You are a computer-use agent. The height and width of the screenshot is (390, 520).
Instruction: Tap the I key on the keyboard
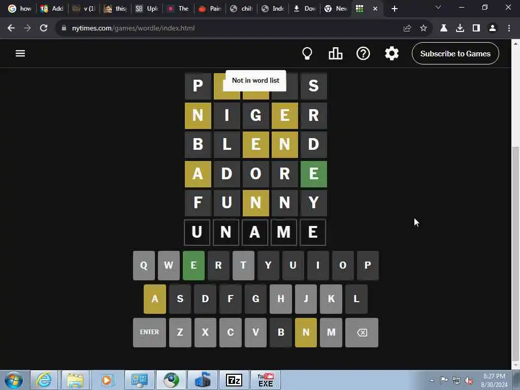point(318,265)
